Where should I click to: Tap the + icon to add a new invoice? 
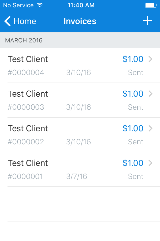[147, 21]
